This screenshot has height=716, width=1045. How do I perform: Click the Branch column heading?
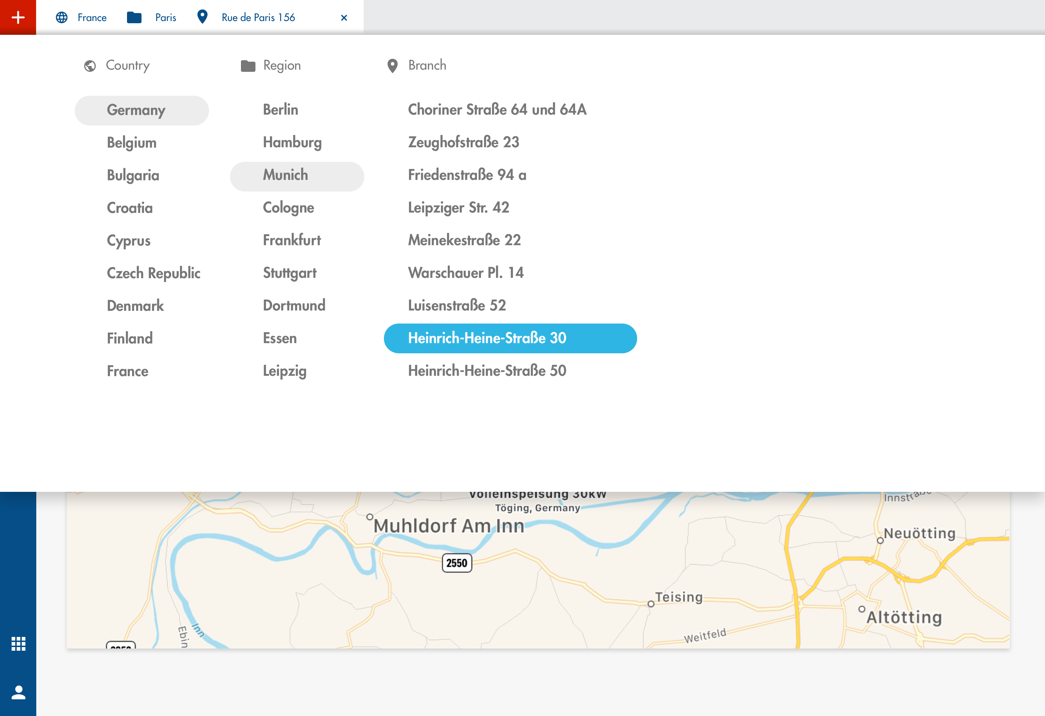point(427,65)
